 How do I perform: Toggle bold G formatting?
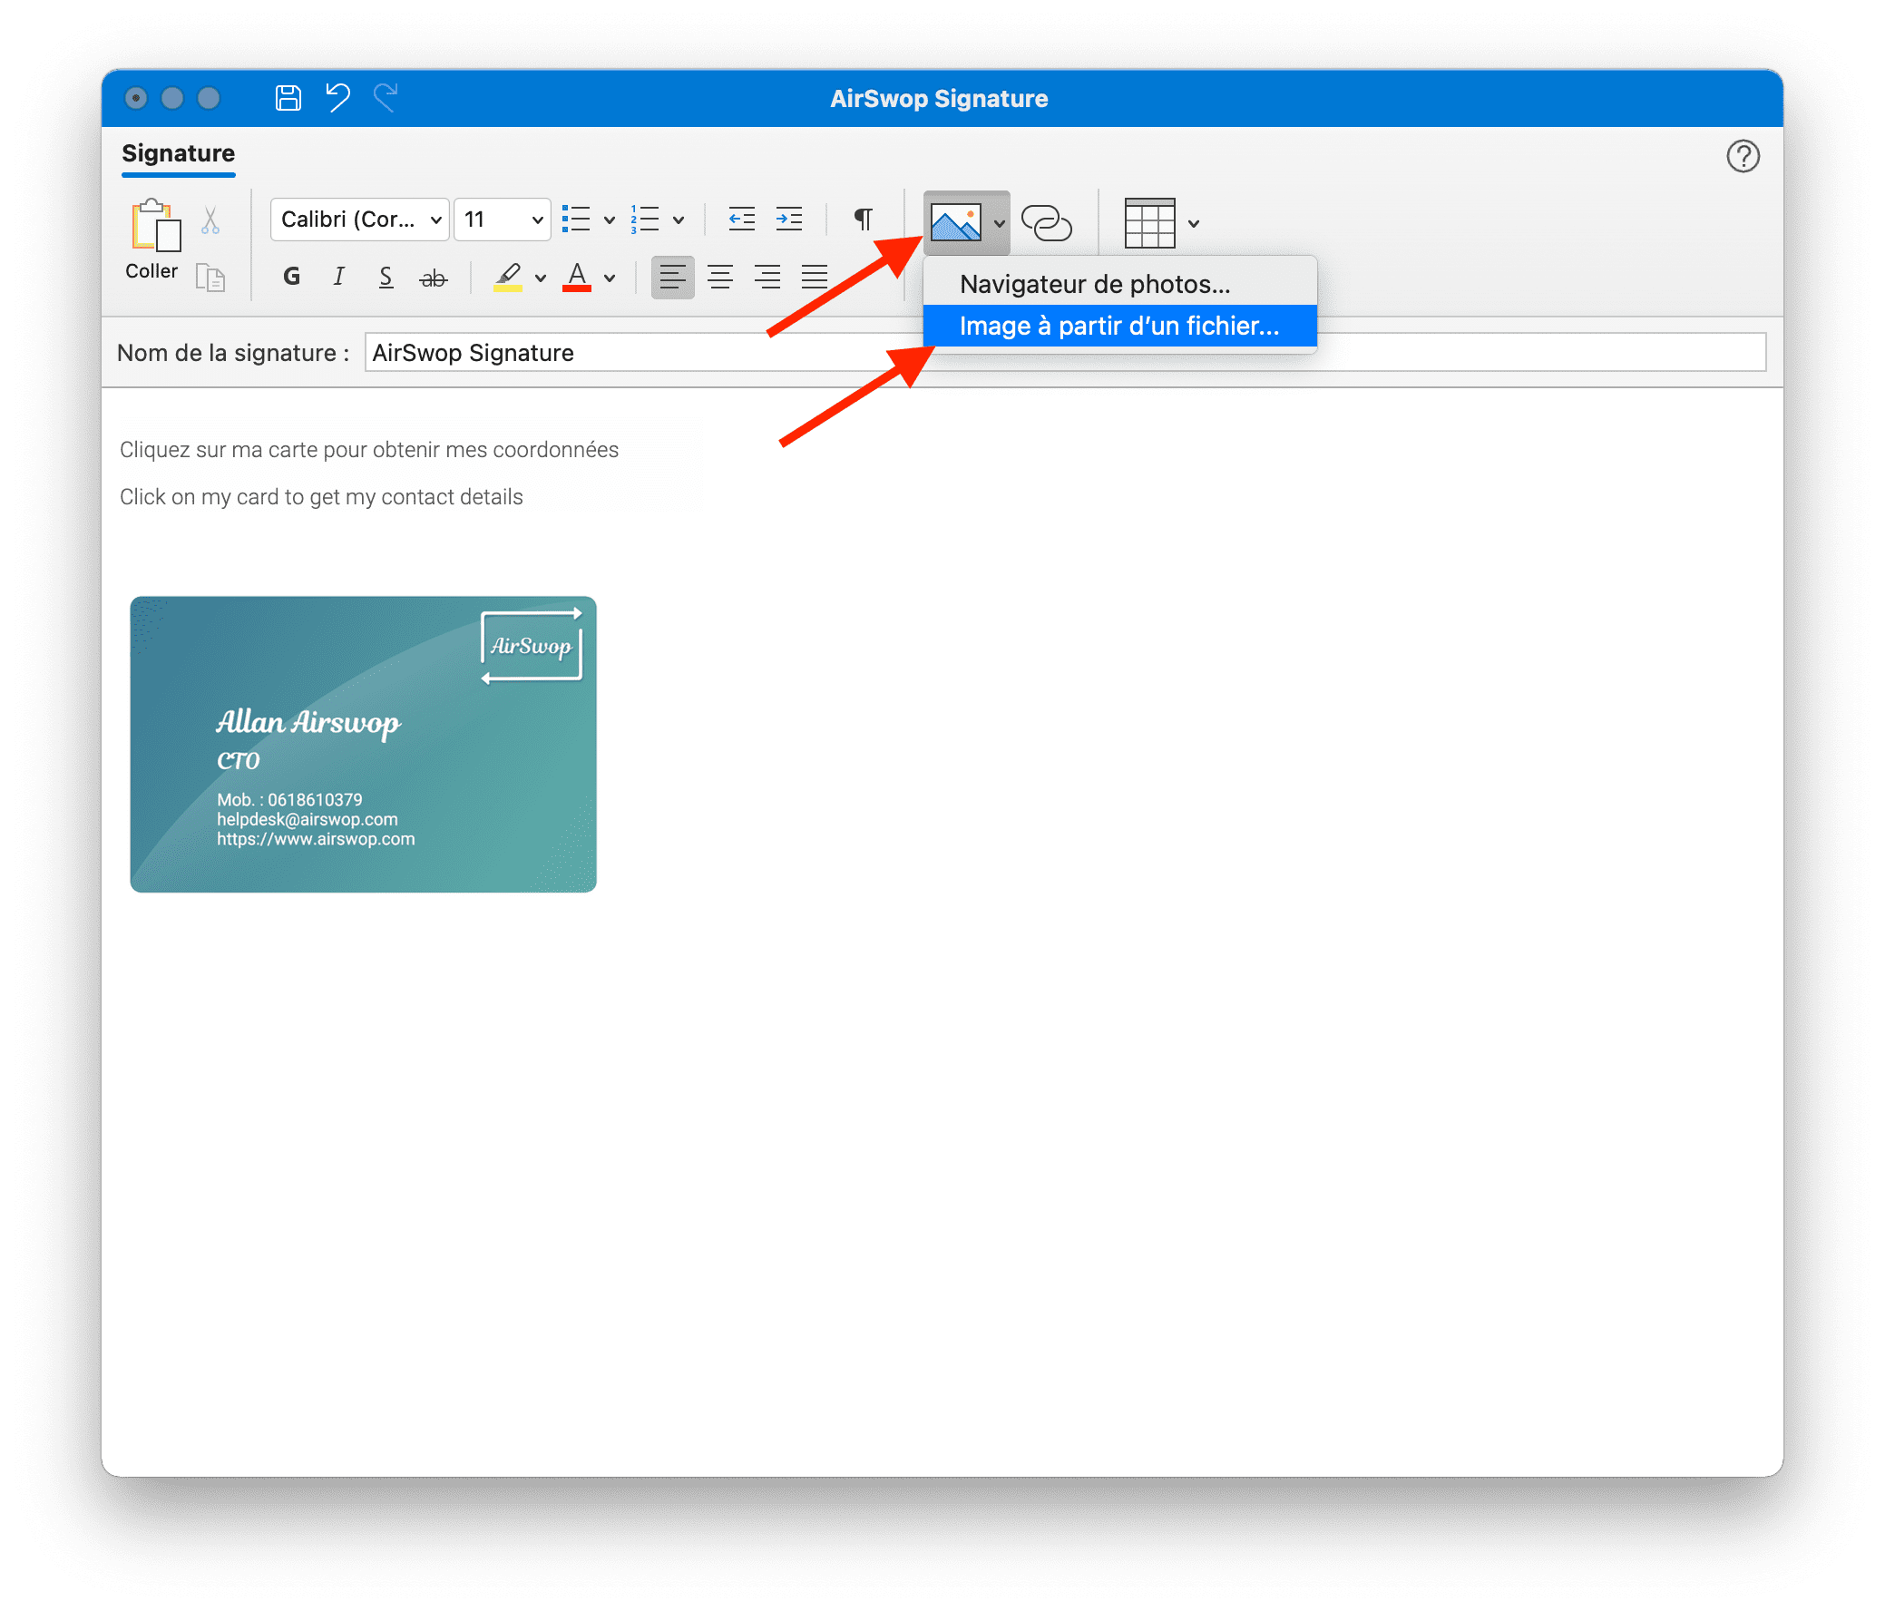coord(291,277)
